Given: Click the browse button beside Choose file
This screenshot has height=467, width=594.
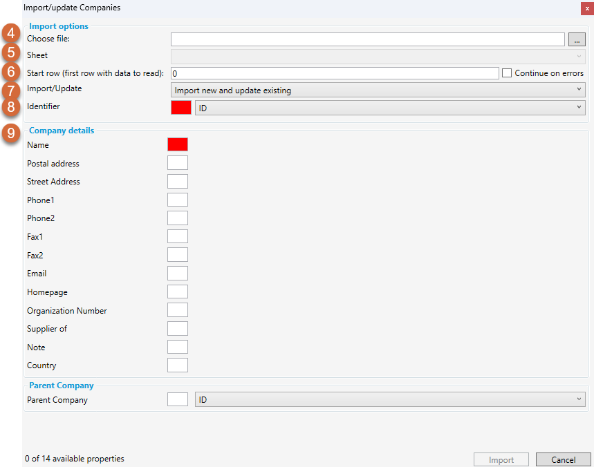Looking at the screenshot, I should tap(577, 39).
